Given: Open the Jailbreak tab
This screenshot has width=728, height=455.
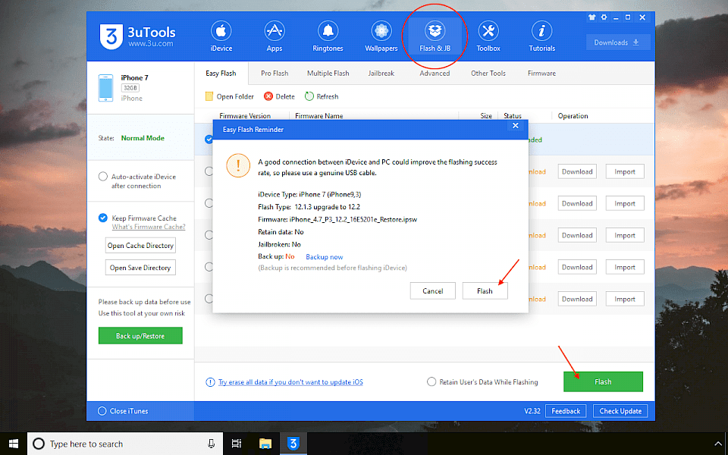Looking at the screenshot, I should 381,74.
